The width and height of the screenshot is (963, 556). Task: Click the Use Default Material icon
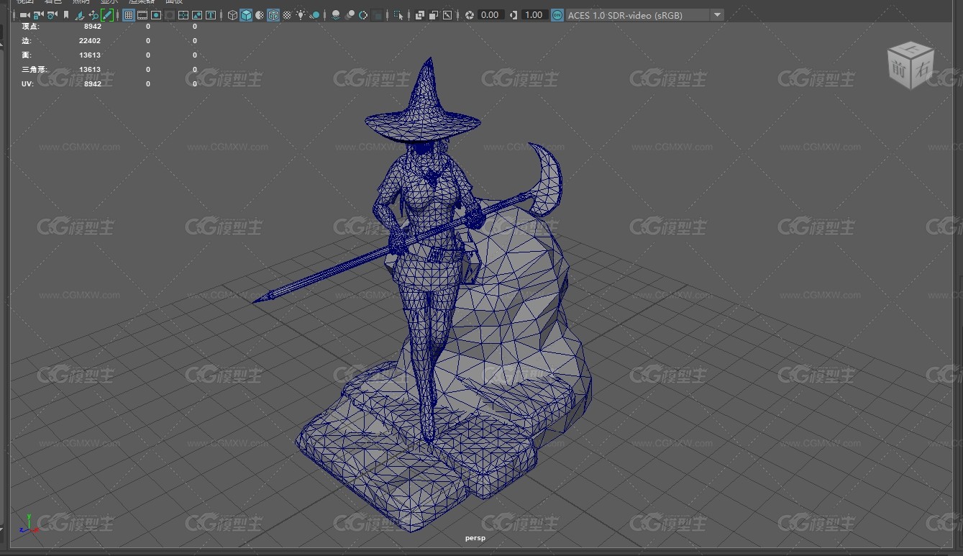point(260,14)
